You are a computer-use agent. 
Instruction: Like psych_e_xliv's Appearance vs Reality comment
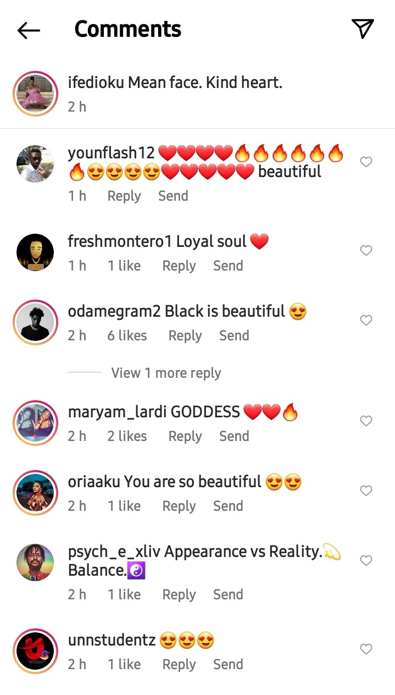click(366, 560)
